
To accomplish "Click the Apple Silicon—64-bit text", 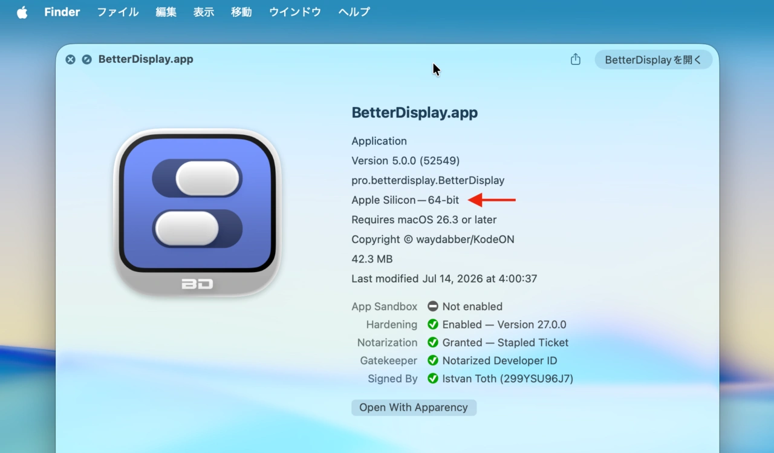I will pyautogui.click(x=405, y=200).
